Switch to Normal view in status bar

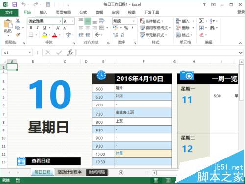tap(156, 180)
